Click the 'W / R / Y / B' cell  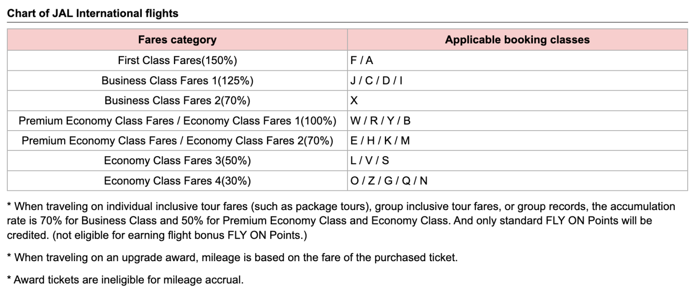click(x=380, y=121)
